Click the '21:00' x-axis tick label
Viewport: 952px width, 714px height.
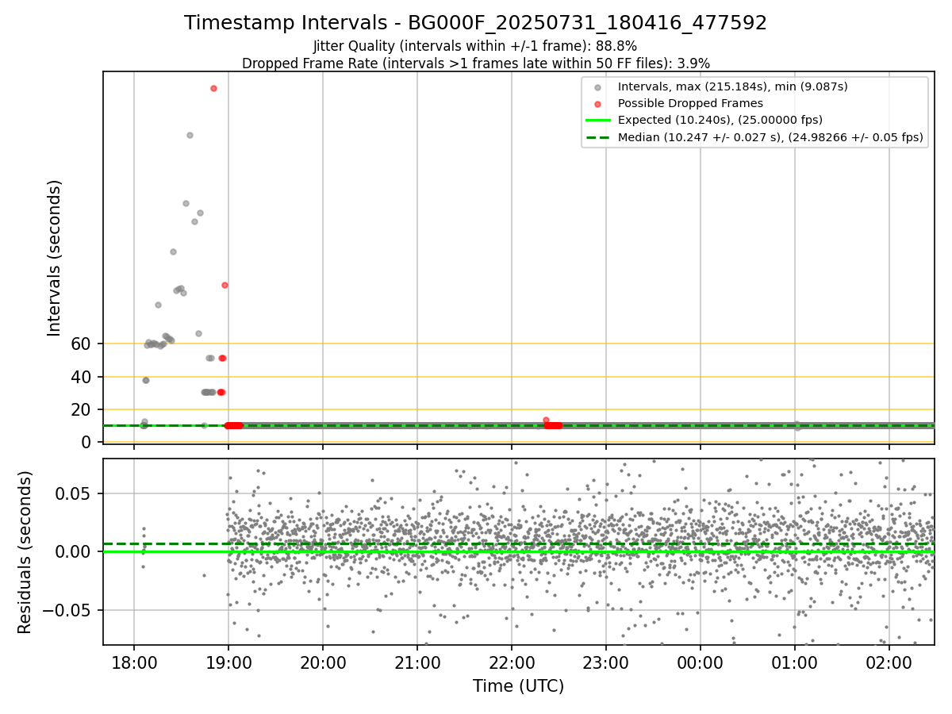[417, 663]
